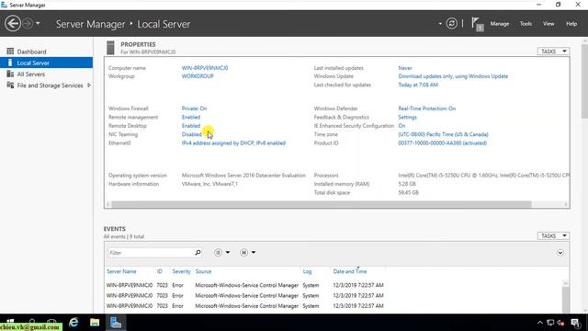
Task: Open the Manage menu
Action: [500, 24]
